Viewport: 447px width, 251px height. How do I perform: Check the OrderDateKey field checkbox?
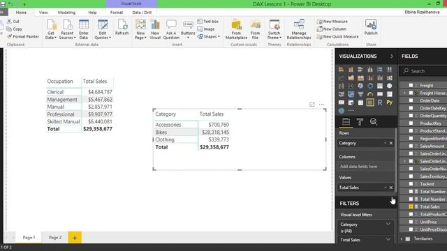coord(411,108)
